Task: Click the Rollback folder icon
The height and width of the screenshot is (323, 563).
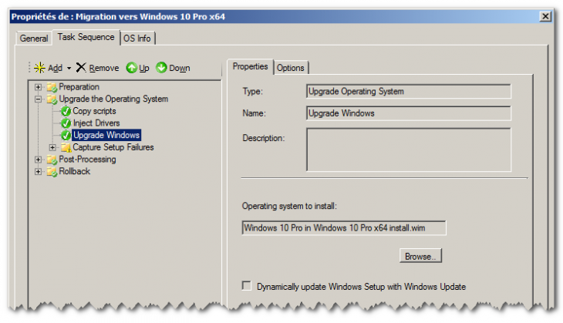Action: coord(52,172)
